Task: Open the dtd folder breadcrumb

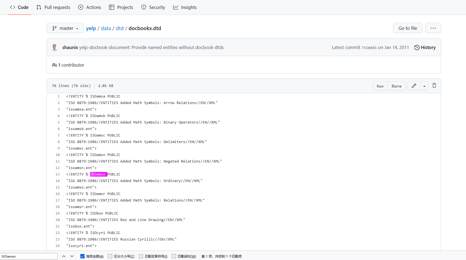Action: tap(120, 28)
